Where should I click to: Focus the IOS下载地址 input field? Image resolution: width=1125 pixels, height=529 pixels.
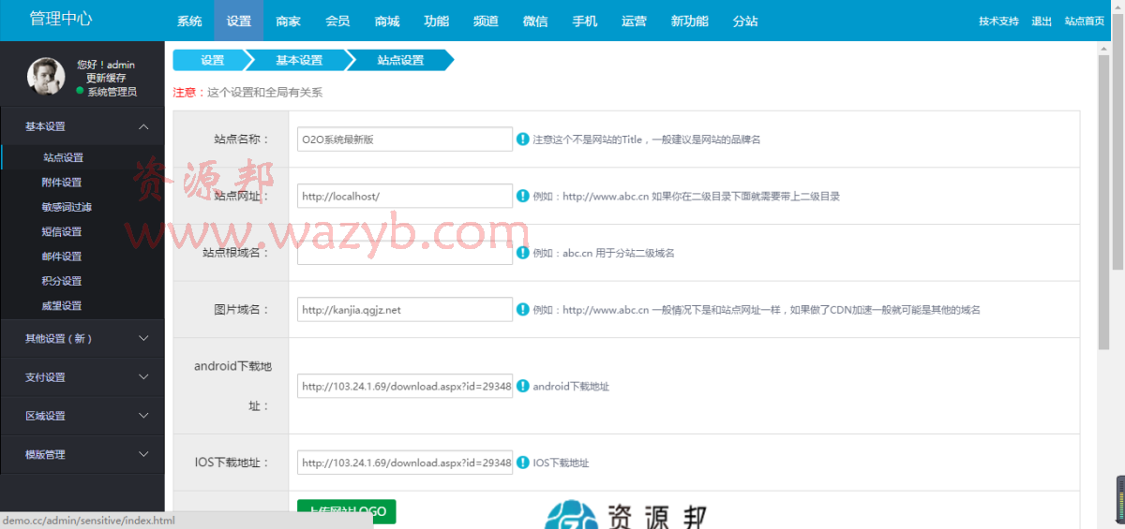coord(405,463)
